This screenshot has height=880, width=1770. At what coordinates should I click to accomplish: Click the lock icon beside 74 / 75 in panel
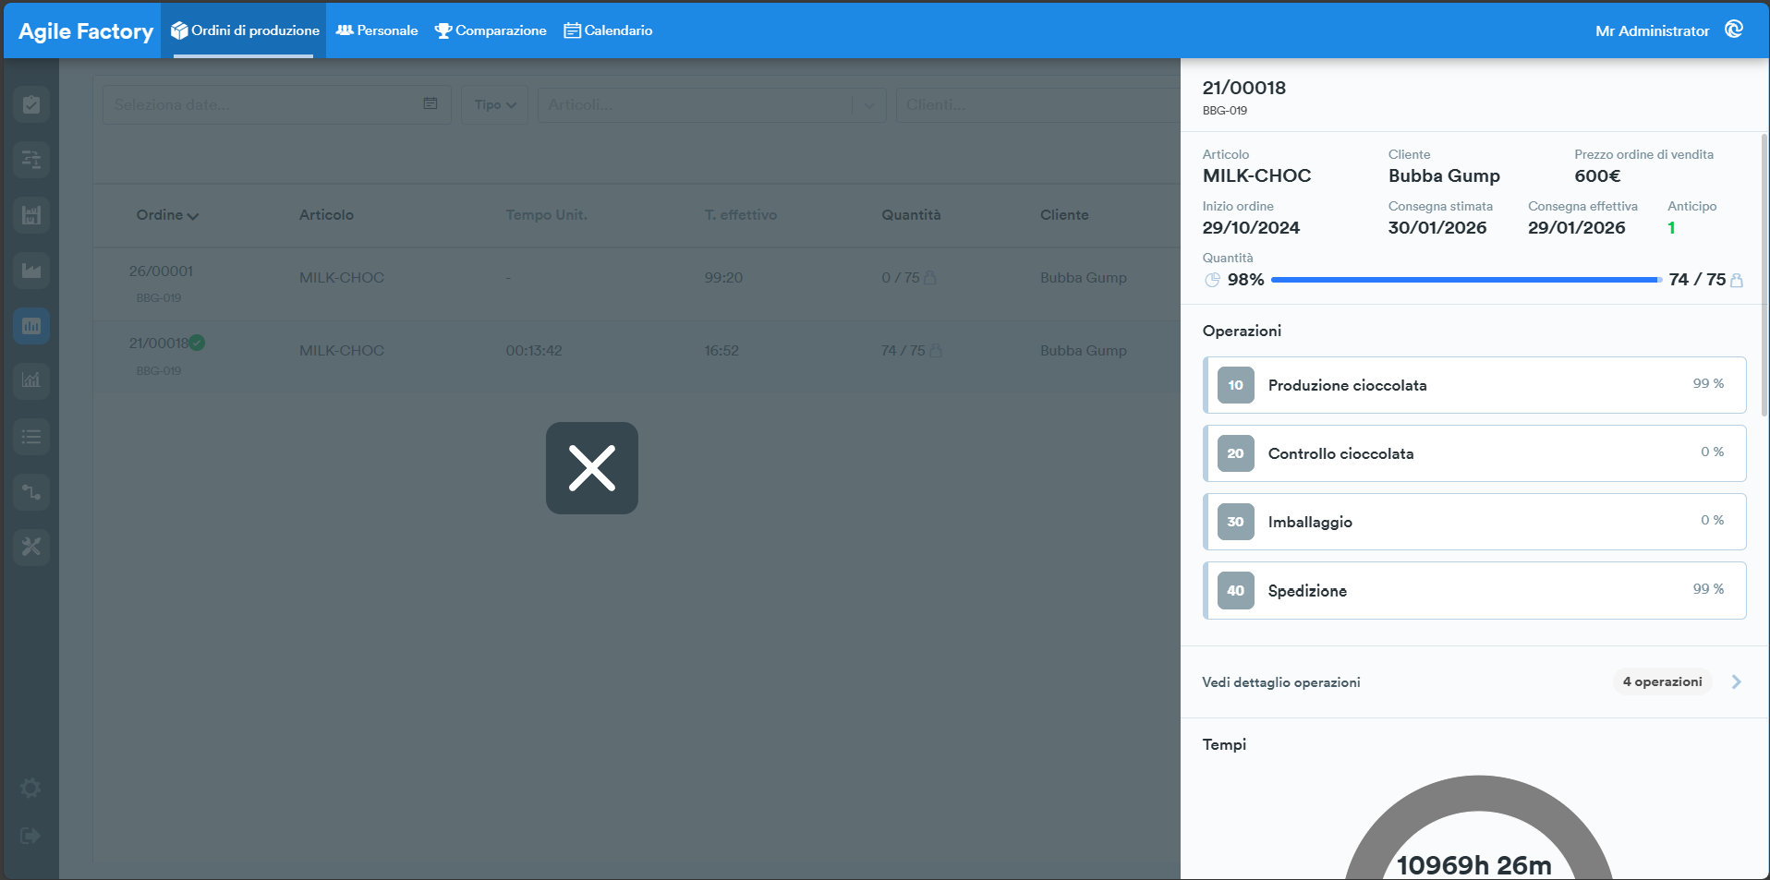(1737, 280)
